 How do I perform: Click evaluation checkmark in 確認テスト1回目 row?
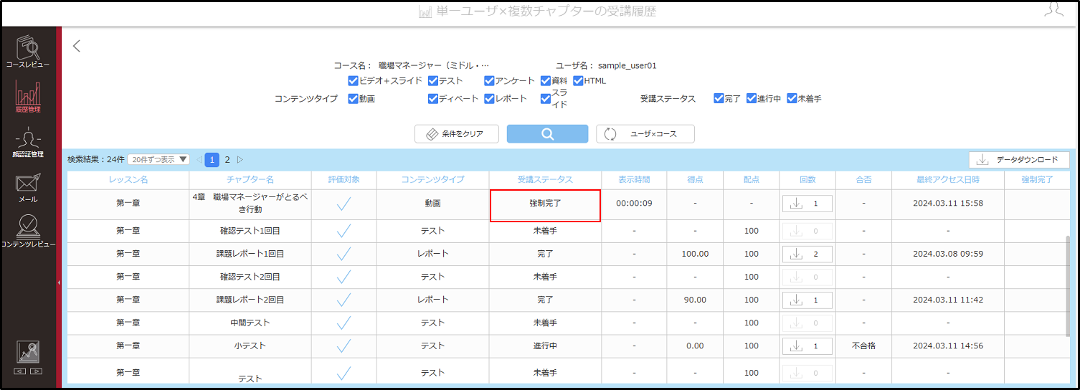click(344, 231)
